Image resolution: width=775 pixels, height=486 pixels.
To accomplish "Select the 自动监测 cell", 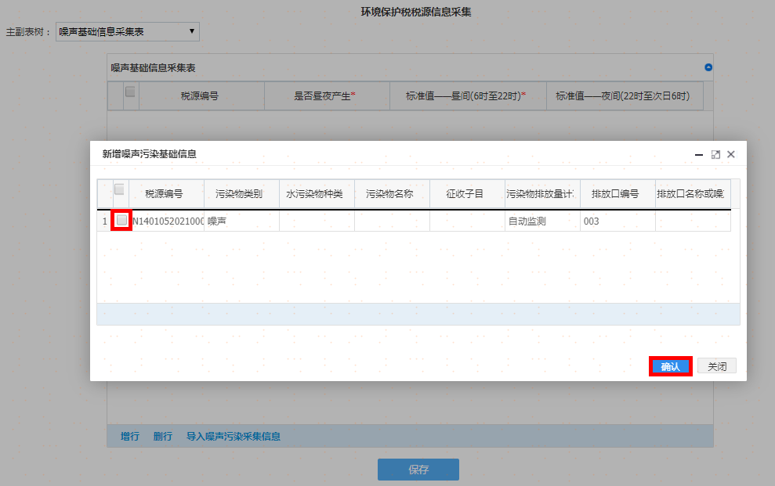I will point(542,221).
